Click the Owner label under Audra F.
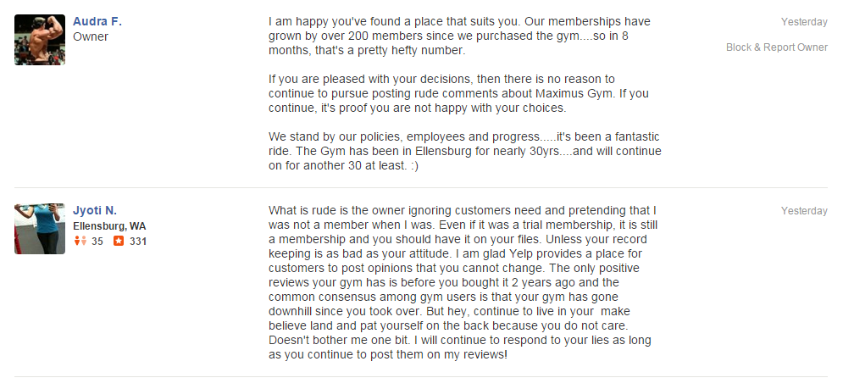The width and height of the screenshot is (843, 389). tap(91, 36)
